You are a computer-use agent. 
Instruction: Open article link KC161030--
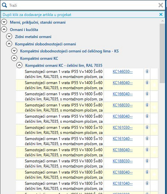click(122, 128)
